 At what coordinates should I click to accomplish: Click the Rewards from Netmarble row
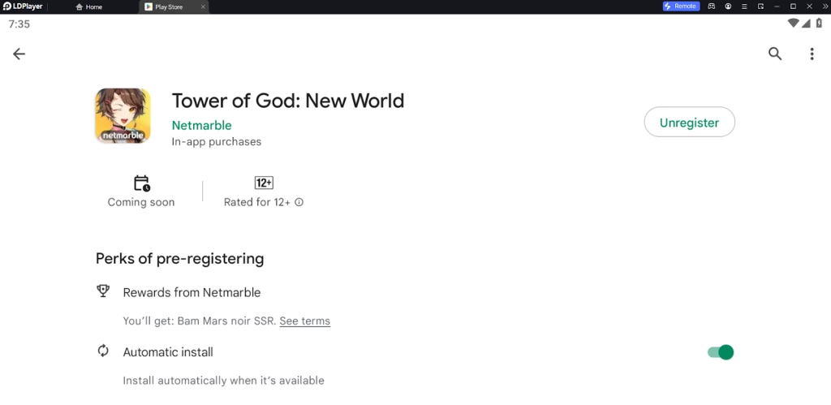tap(192, 293)
